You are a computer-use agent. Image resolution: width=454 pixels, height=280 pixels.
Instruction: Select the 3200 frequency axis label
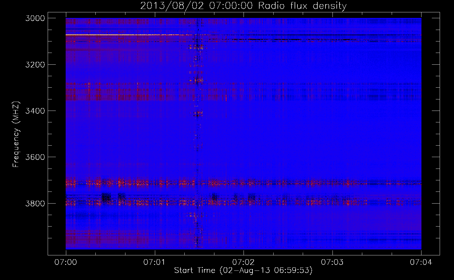(x=35, y=65)
